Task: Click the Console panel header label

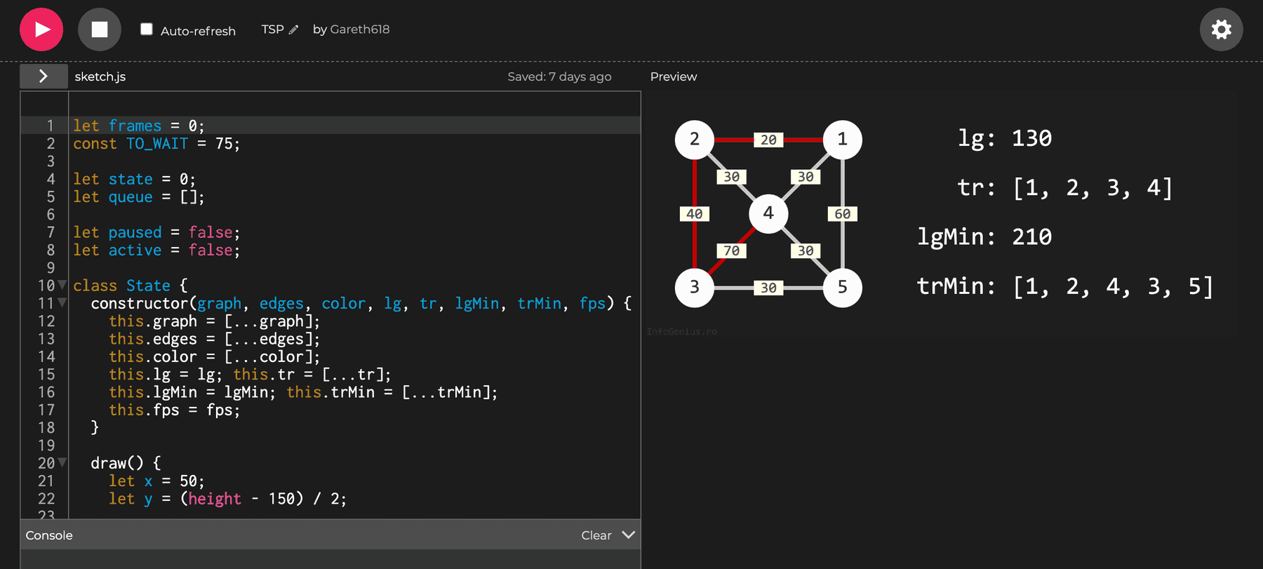Action: (49, 535)
